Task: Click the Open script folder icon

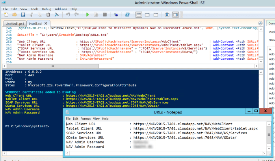Action: (15, 15)
